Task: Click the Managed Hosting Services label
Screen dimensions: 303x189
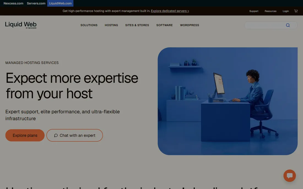Action: [32, 63]
